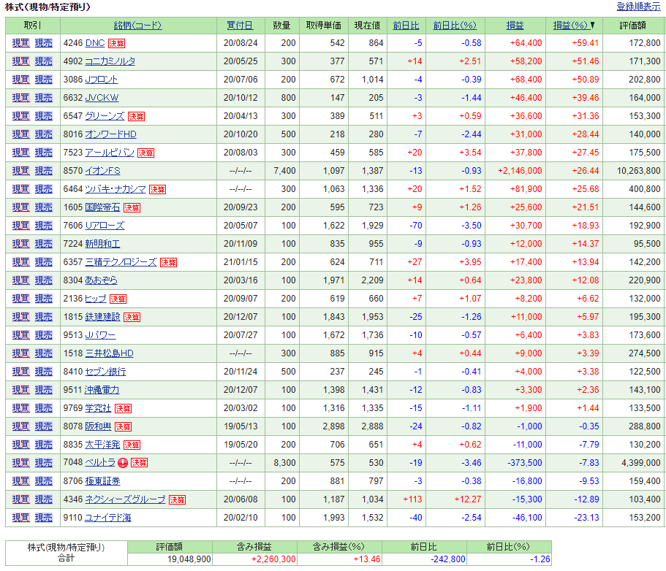Open the 沖縄電力 stock link
The image size is (666, 571).
[102, 389]
